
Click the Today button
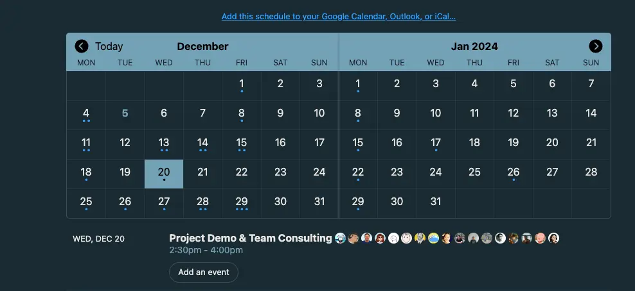click(109, 46)
